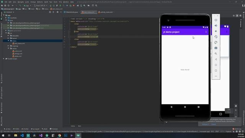Open the View menu
This screenshot has width=245, height=138.
pos(15,2)
